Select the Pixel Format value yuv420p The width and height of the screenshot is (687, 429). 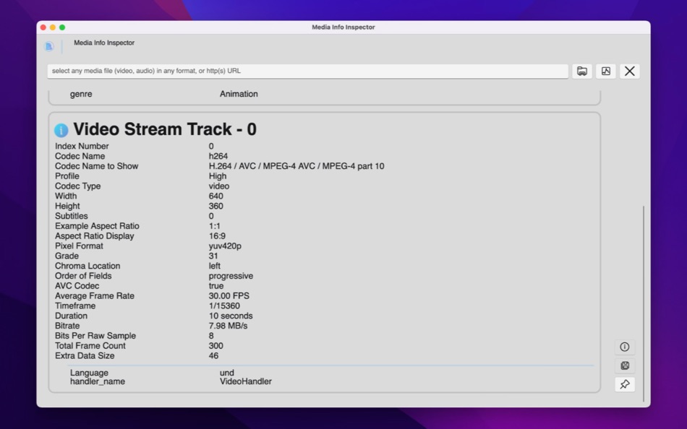(225, 246)
